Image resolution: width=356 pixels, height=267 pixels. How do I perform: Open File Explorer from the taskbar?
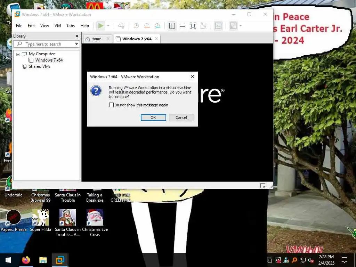tap(43, 260)
